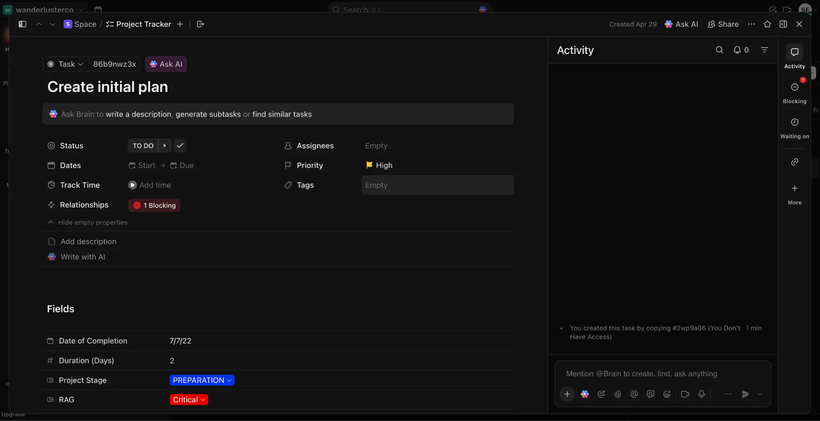Click the assign comment icon in toolbar

pyautogui.click(x=650, y=394)
